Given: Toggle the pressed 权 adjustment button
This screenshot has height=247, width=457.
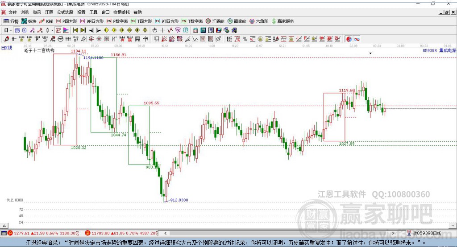Looking at the screenshot, I should tap(58, 30).
